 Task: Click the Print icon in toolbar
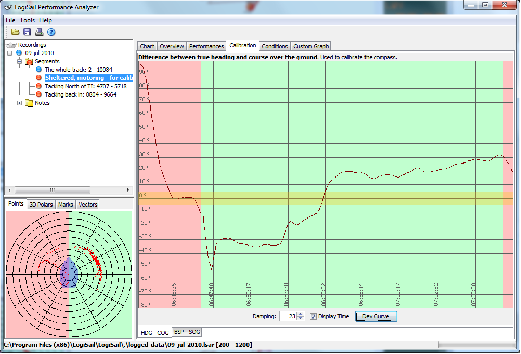tap(40, 32)
